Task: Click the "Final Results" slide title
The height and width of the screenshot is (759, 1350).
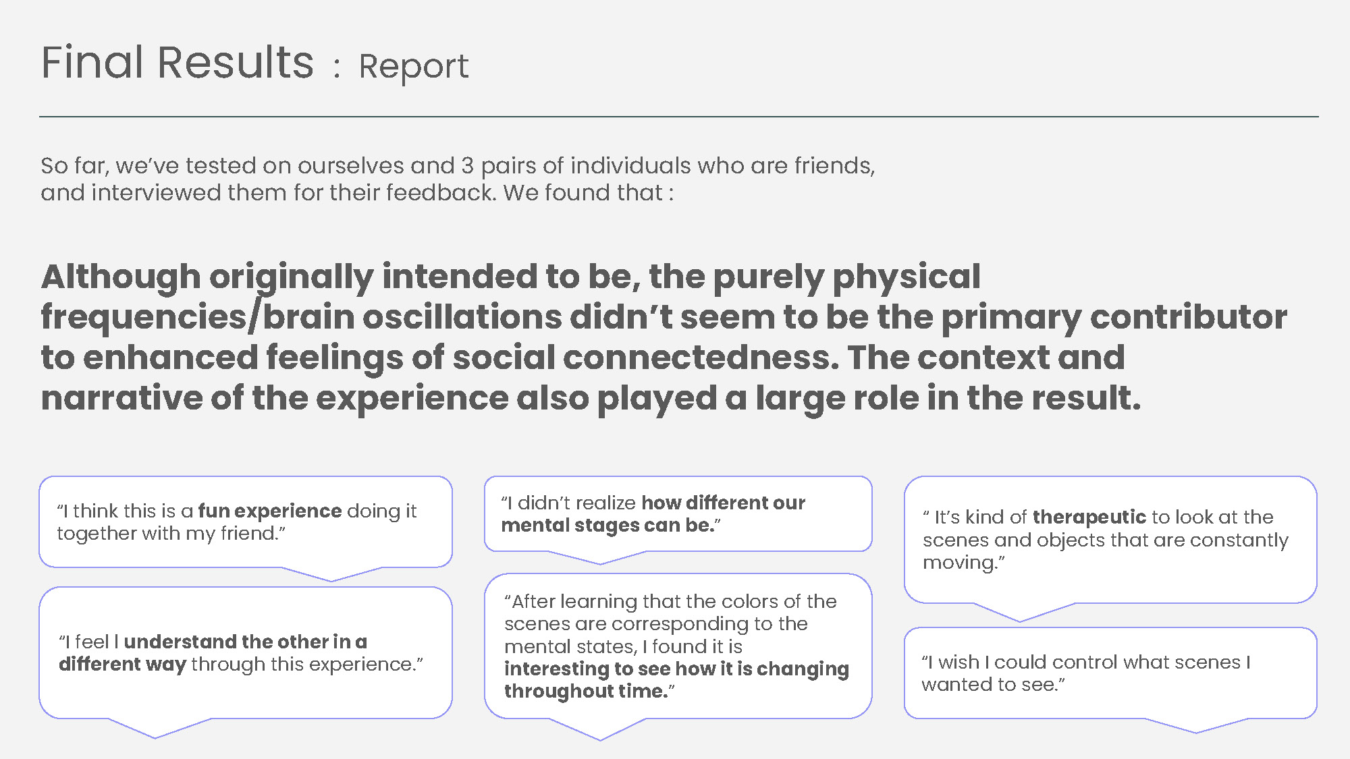Action: click(x=178, y=63)
